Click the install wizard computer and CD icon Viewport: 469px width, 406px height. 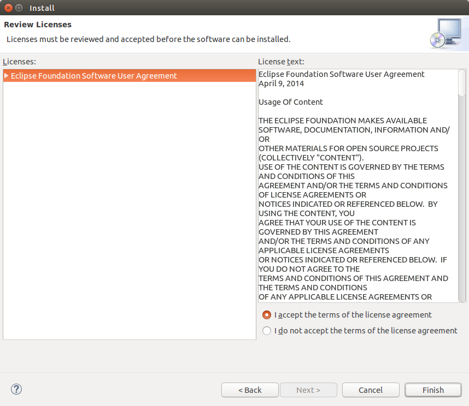coord(446,34)
